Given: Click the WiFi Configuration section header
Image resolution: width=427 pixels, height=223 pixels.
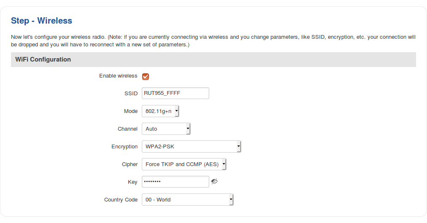Looking at the screenshot, I should (x=43, y=59).
